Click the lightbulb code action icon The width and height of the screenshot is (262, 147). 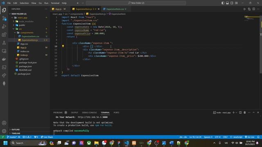coord(63,46)
